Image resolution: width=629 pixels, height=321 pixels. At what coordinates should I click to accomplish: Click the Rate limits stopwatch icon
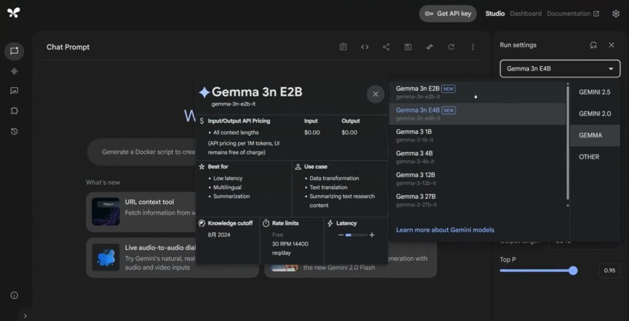(266, 223)
